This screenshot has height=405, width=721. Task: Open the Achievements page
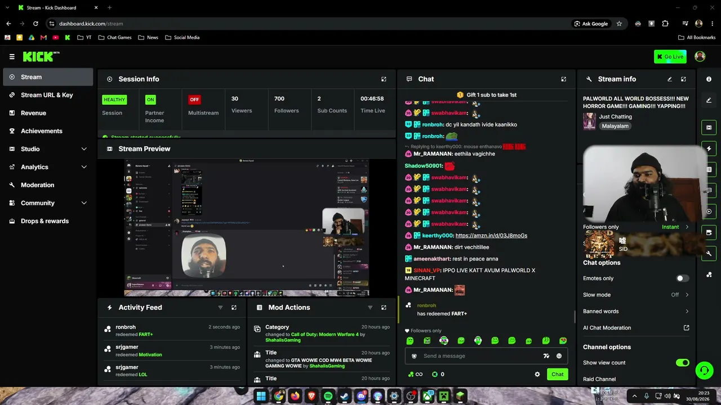[x=48, y=131]
